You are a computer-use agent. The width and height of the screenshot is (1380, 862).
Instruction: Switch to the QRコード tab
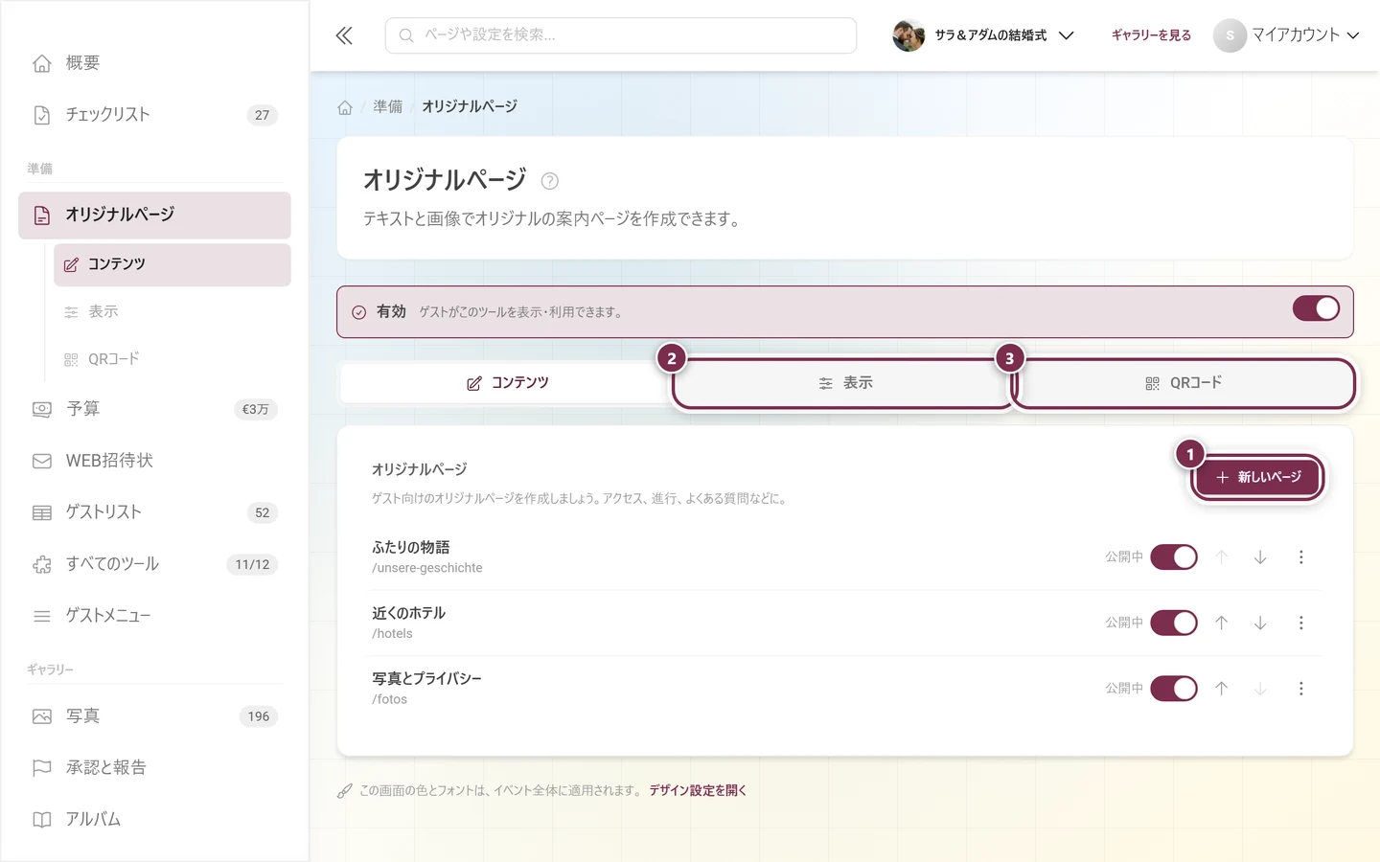pos(1184,383)
